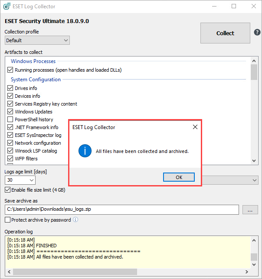The height and width of the screenshot is (279, 262).
Task: Click the Collect button
Action: click(225, 33)
